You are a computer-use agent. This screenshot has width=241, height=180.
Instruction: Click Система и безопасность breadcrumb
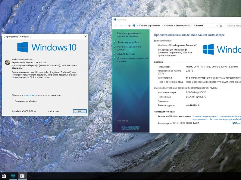click(177, 25)
